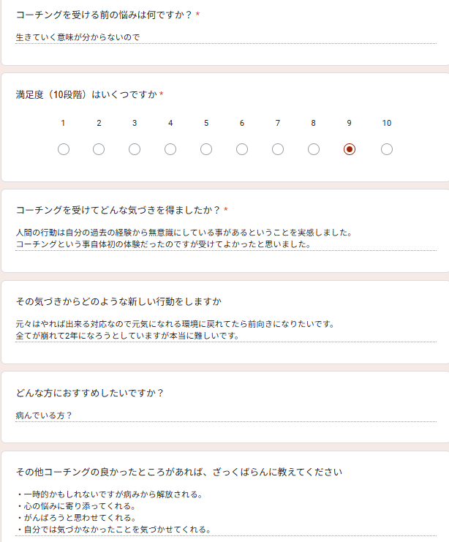The image size is (449, 542).
Task: Click the コーチングの良かったところ answer text area
Action: 226,512
